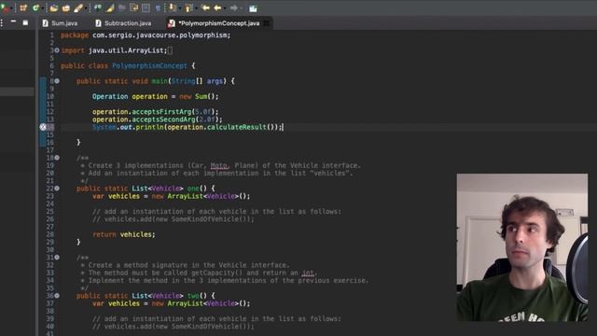Click method name 'one' on line 22
Viewport: 597px width, 336px height.
coord(193,189)
